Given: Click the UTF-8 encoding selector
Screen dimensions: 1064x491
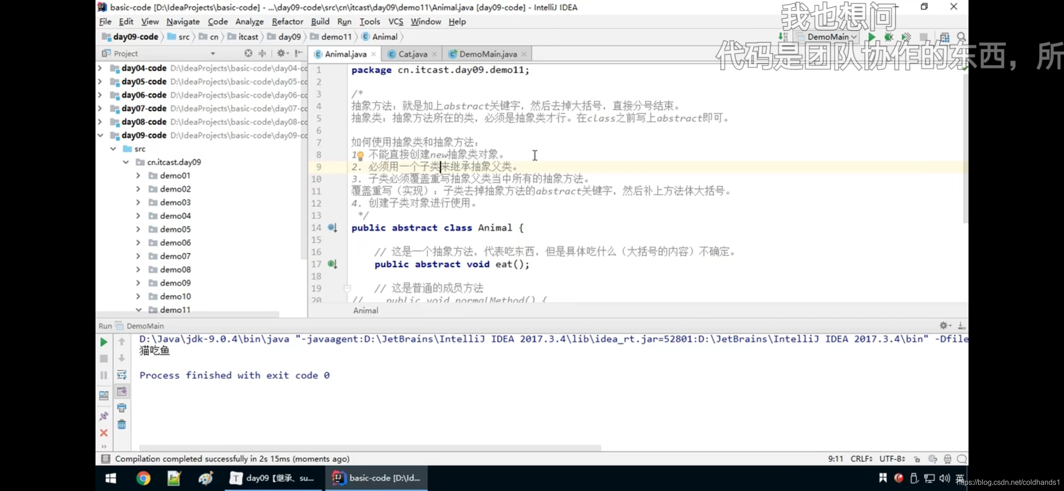Looking at the screenshot, I should click(x=892, y=459).
